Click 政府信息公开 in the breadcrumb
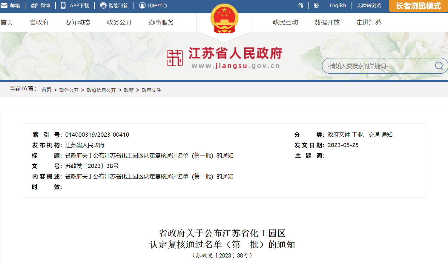 click(101, 90)
